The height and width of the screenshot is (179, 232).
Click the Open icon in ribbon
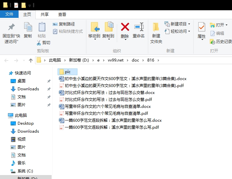tap(212, 25)
